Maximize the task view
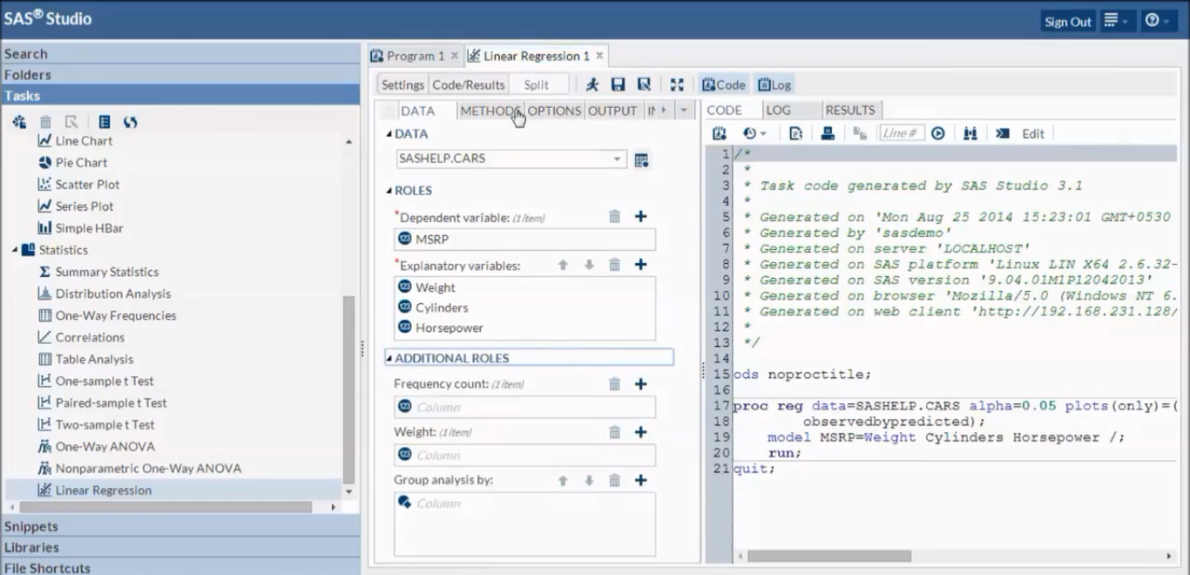This screenshot has width=1190, height=575. click(x=677, y=85)
